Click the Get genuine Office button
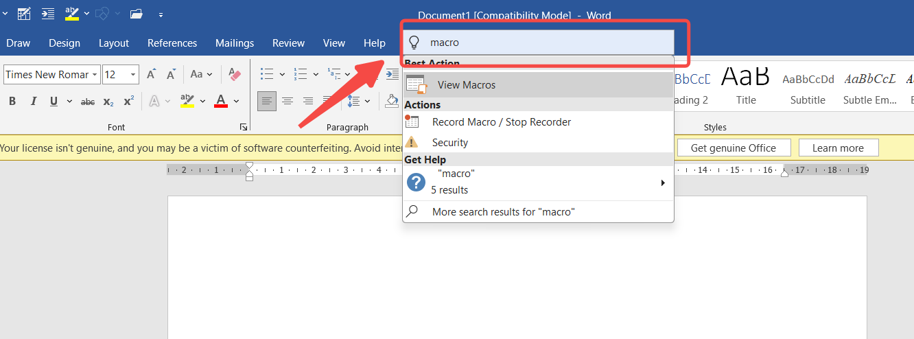This screenshot has height=339, width=914. pos(734,148)
